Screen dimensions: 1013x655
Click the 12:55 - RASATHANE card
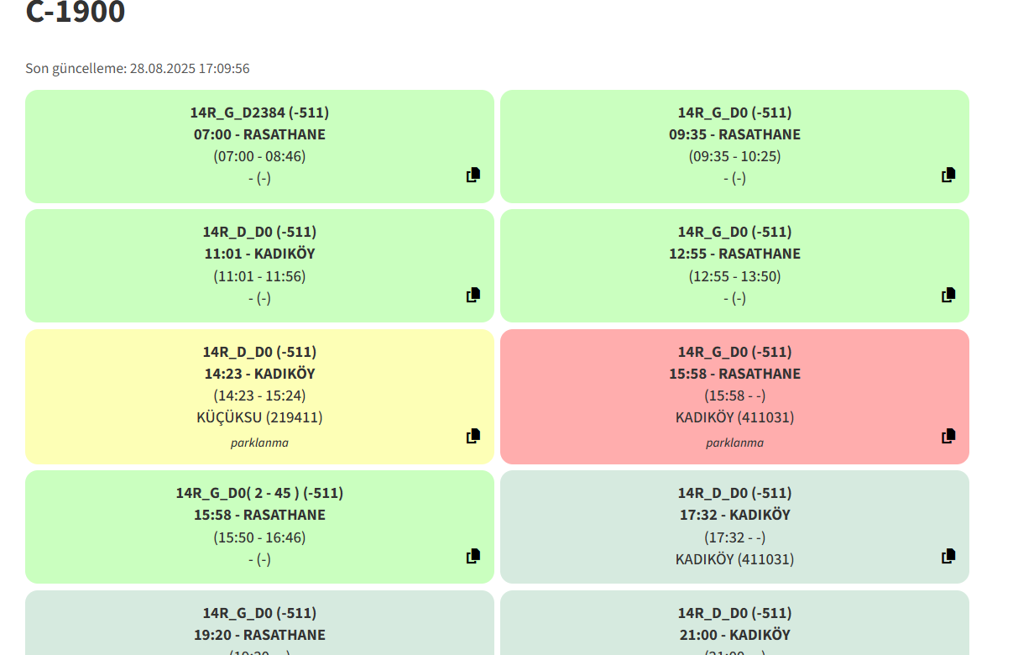point(734,265)
